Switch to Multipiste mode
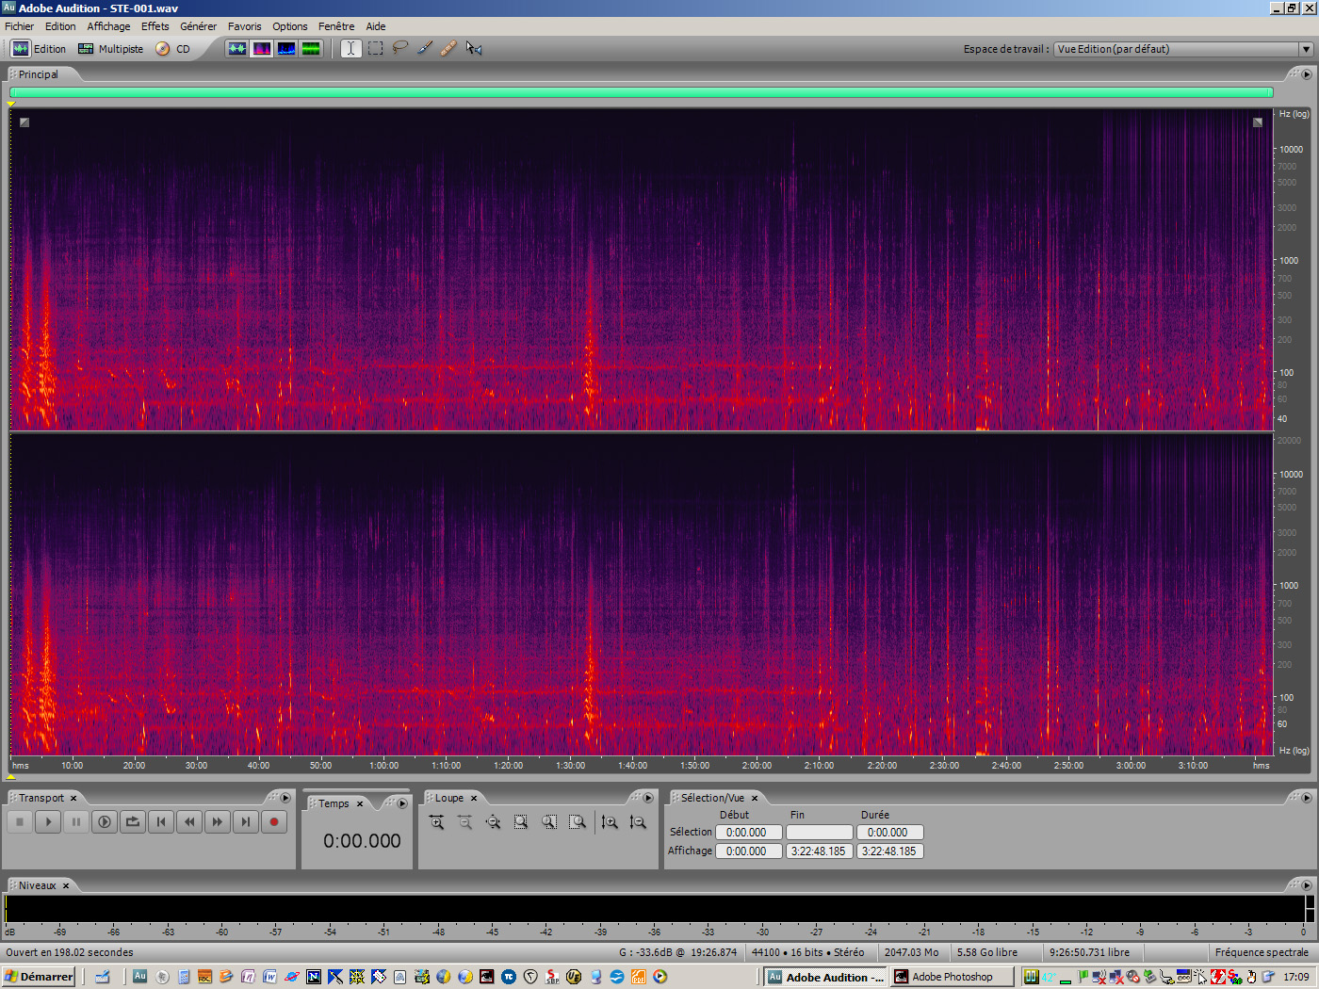 110,48
